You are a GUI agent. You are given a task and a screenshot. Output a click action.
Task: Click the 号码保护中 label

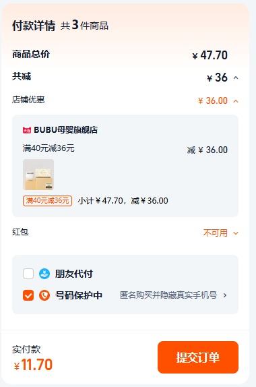click(79, 295)
